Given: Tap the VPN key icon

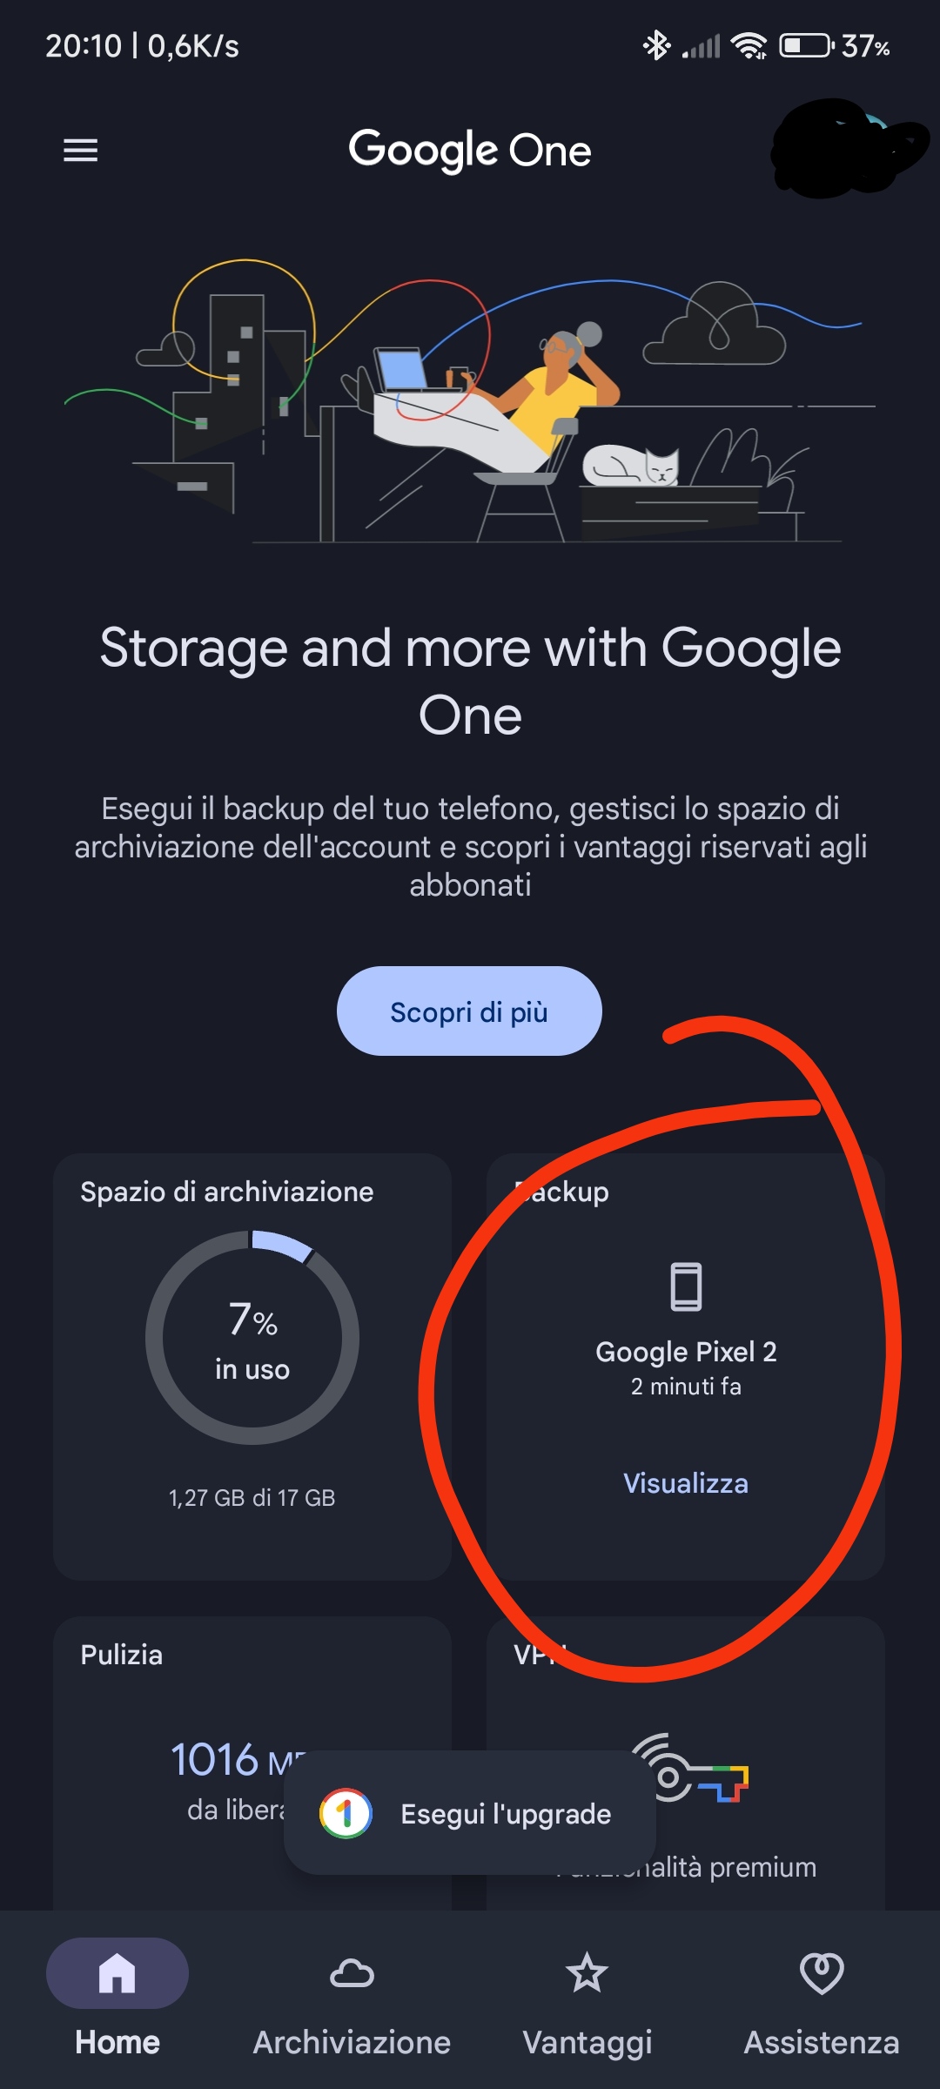Looking at the screenshot, I should pyautogui.click(x=689, y=1770).
